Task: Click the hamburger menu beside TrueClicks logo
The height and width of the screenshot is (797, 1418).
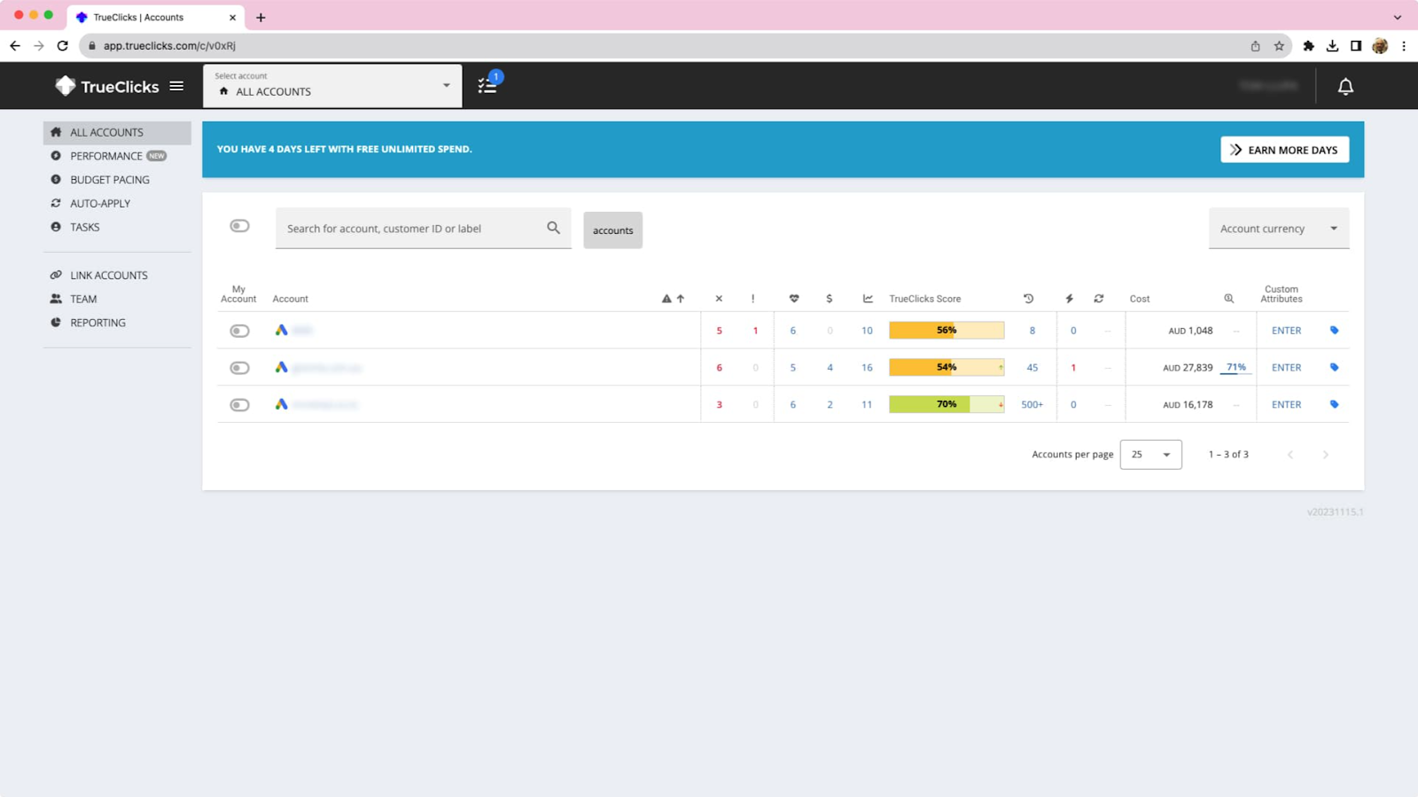Action: click(176, 86)
